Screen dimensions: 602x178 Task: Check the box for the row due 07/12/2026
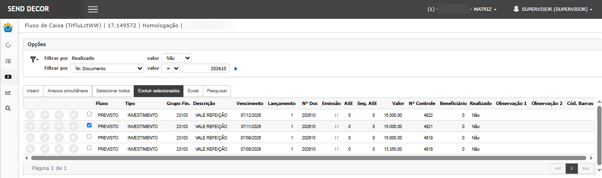point(89,114)
